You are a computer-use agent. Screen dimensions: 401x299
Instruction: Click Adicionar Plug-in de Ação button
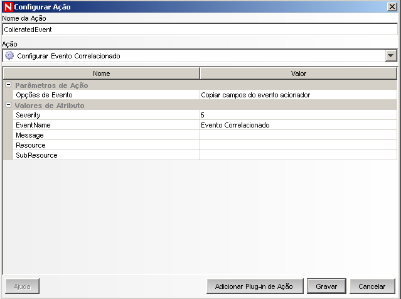click(254, 286)
